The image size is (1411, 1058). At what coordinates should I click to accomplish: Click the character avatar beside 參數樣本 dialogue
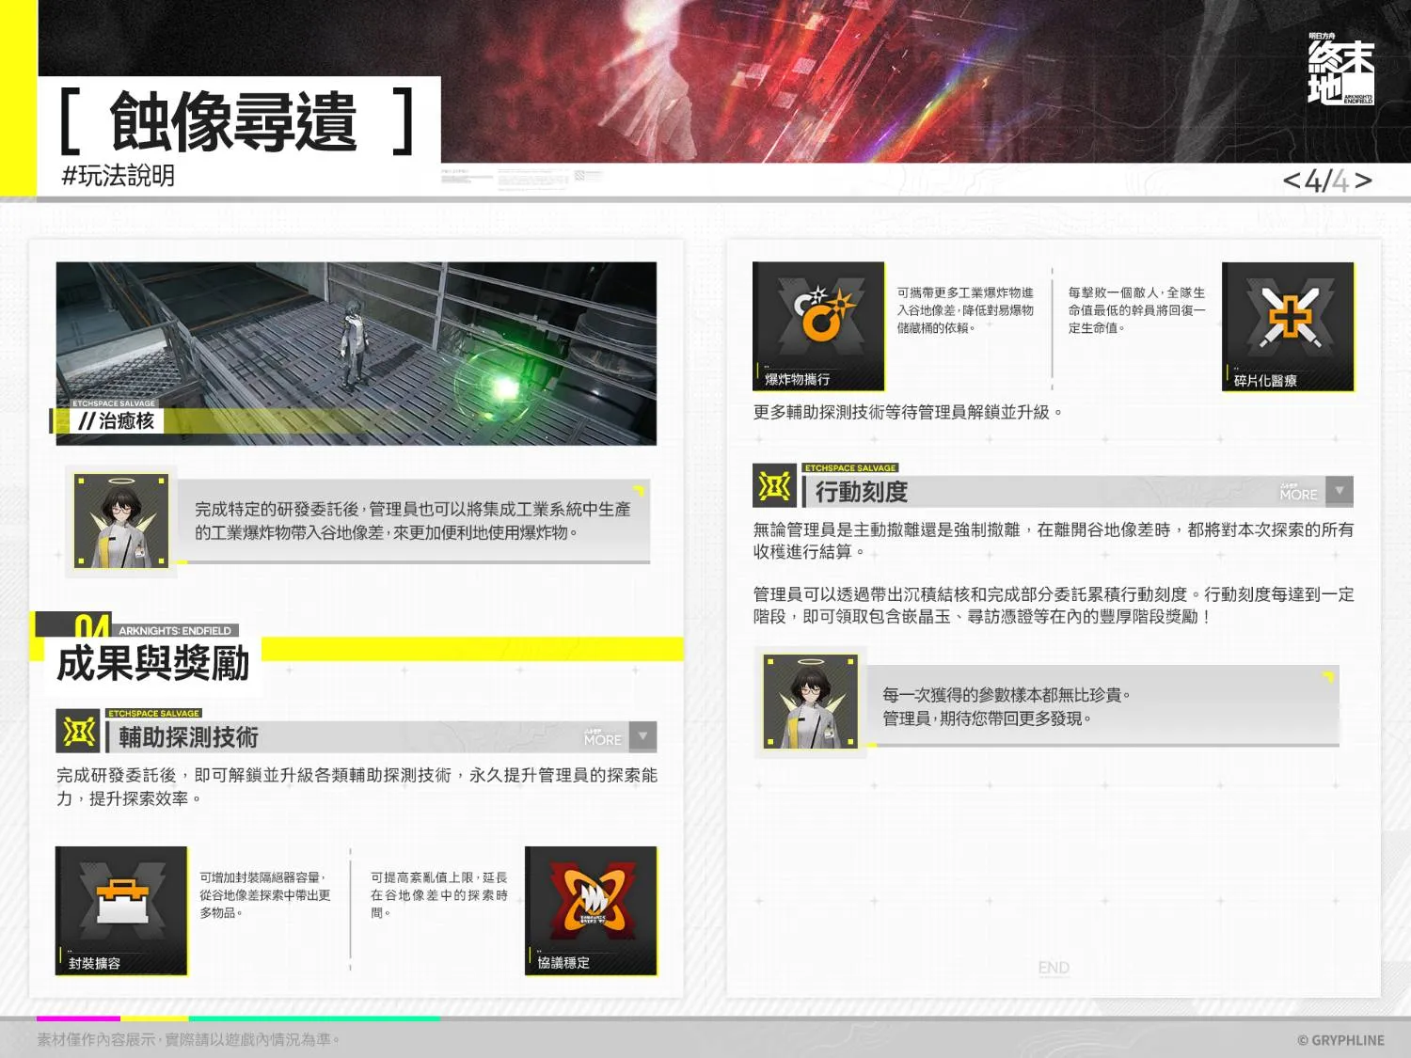[x=811, y=702]
